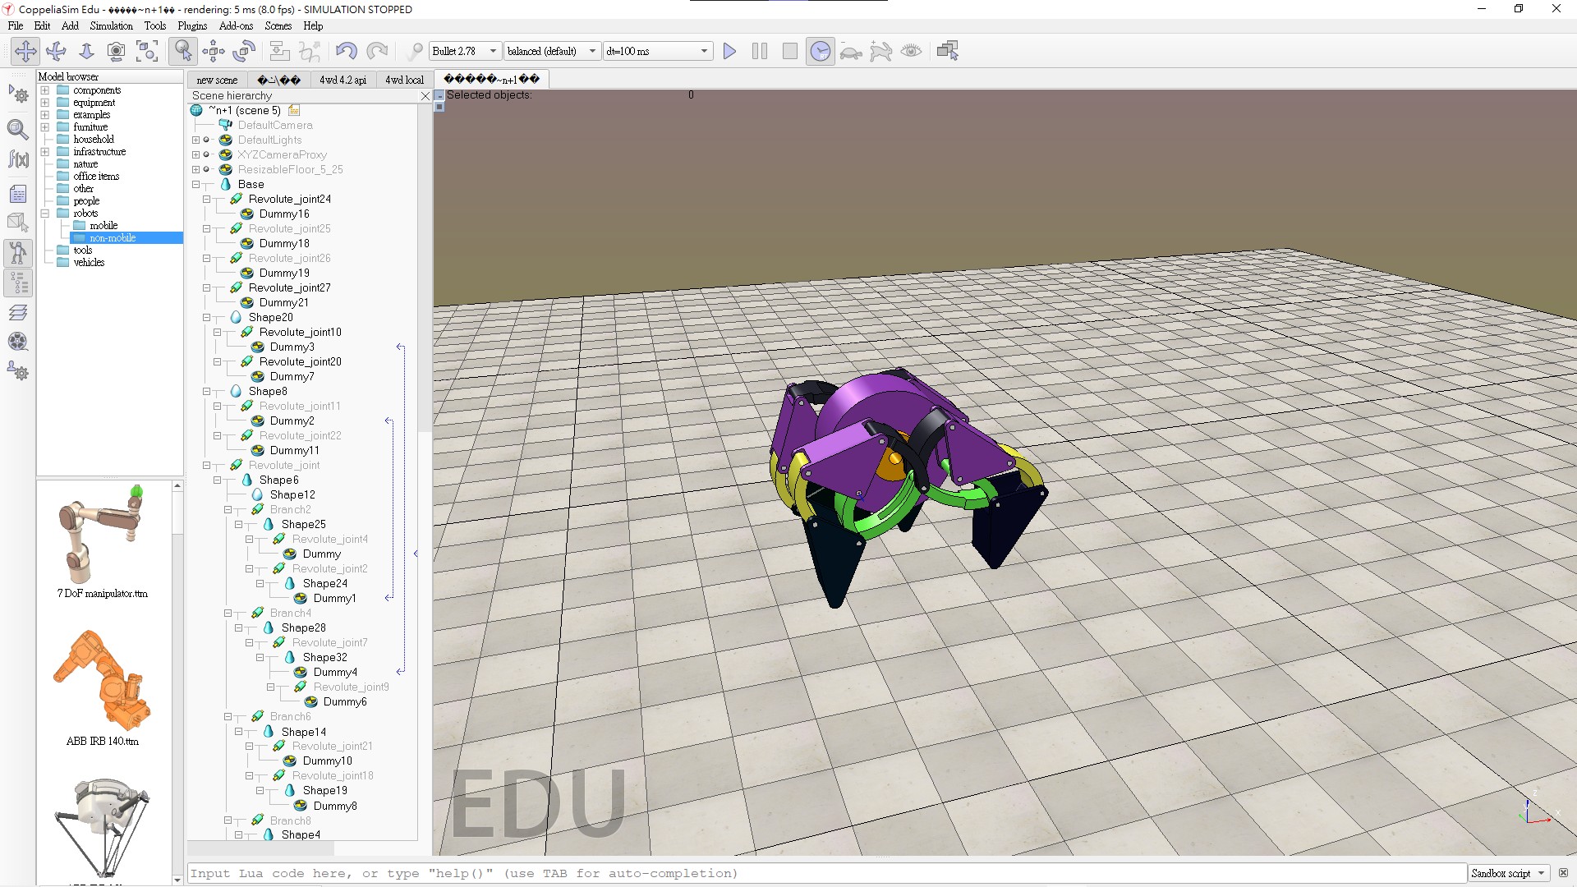Open the File menu
Image resolution: width=1577 pixels, height=887 pixels.
click(16, 25)
